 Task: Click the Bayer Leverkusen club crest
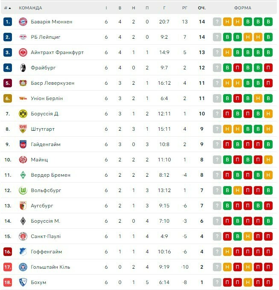click(23, 83)
